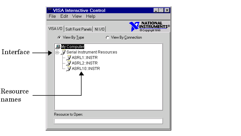Image resolution: width=241 pixels, height=136 pixels.
Task: Select the View By Connection radio button
Action: click(x=107, y=37)
